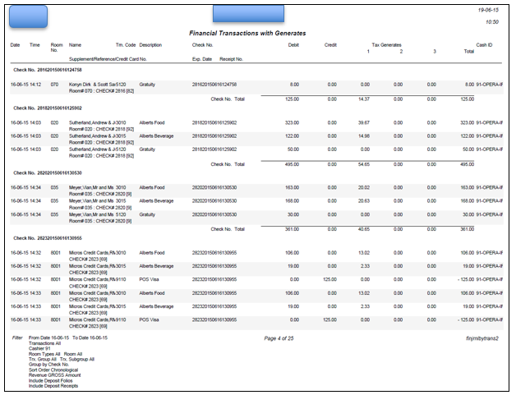Click the 495.00 debit check total
The height and width of the screenshot is (395, 516).
pyautogui.click(x=291, y=164)
